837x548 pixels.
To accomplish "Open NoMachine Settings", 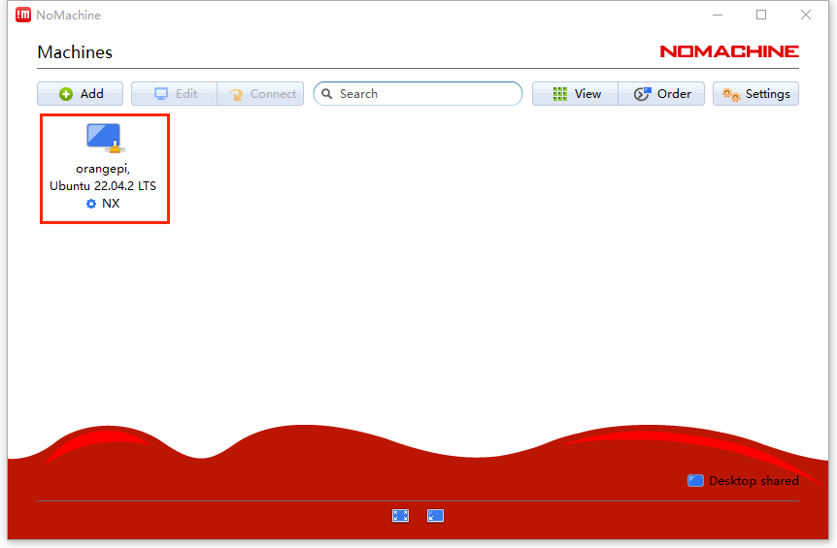I will pos(755,94).
